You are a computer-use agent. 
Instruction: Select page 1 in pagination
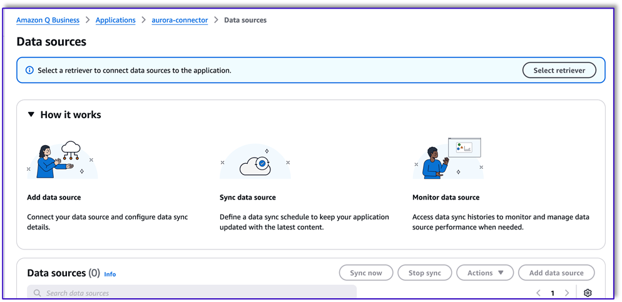click(x=552, y=293)
